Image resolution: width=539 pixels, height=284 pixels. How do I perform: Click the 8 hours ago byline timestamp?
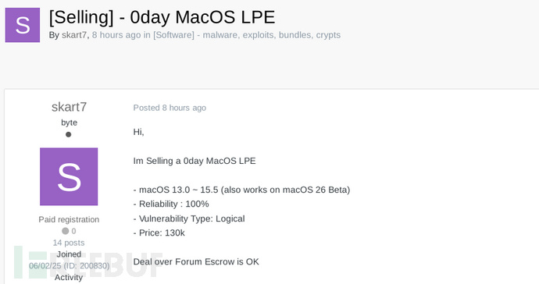click(x=116, y=35)
